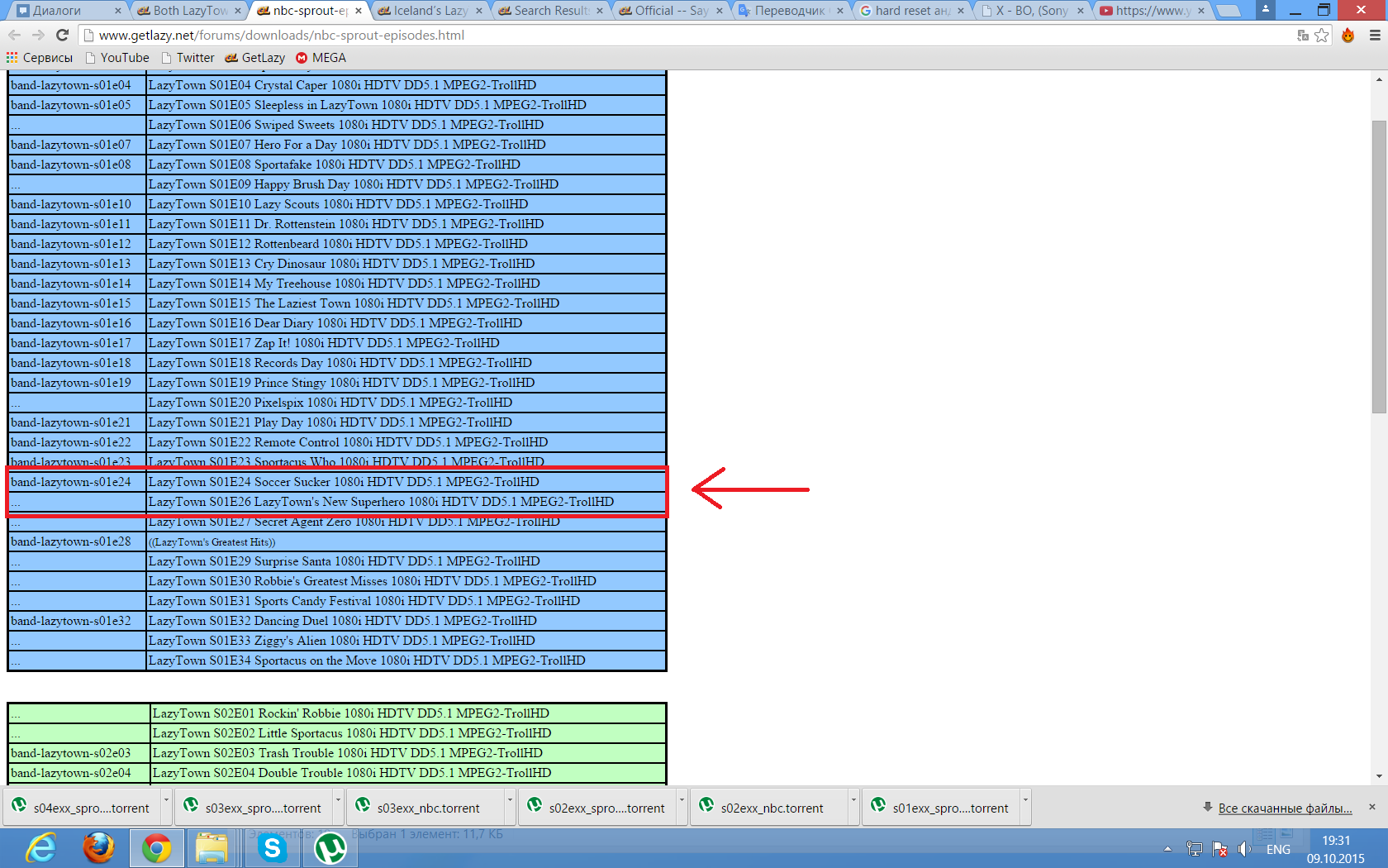Expand menu for s01exx_spro torrent download
This screenshot has height=868, width=1388.
(x=1025, y=800)
